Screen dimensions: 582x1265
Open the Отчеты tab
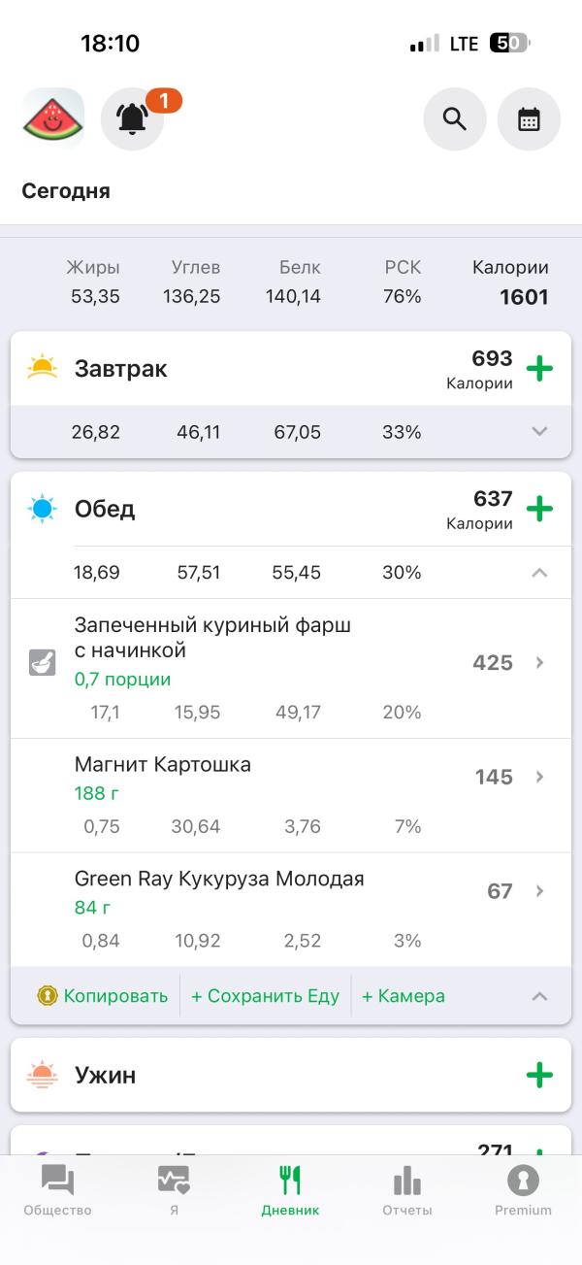(x=406, y=1190)
